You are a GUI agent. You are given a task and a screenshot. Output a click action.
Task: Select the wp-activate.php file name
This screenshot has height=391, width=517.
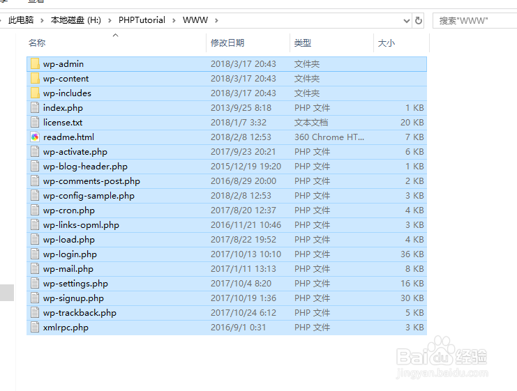75,152
